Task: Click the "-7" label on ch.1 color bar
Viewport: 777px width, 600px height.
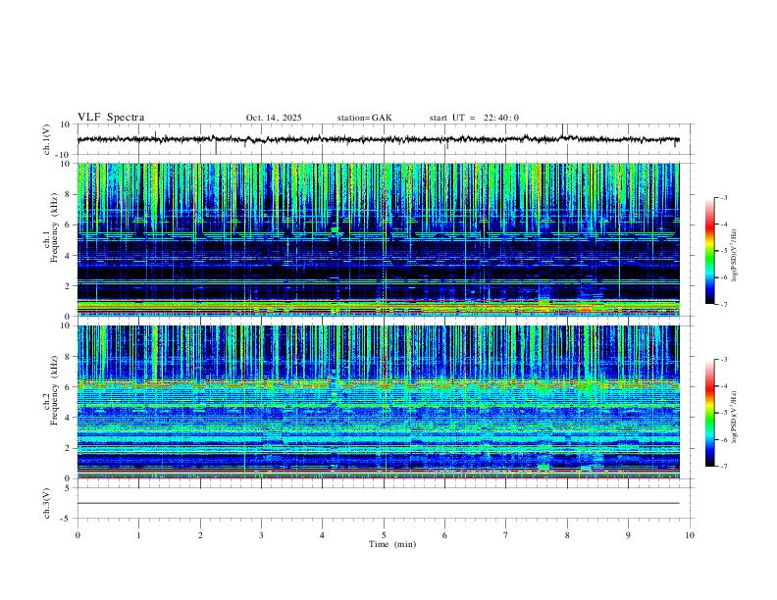Action: (723, 304)
